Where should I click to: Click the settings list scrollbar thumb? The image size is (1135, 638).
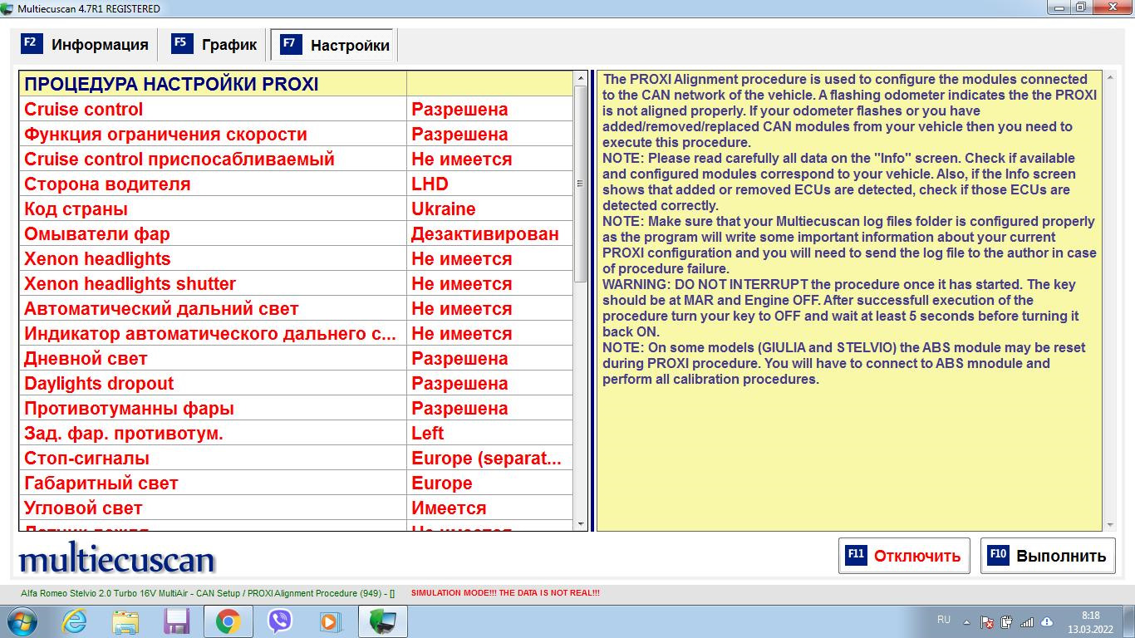tap(580, 183)
